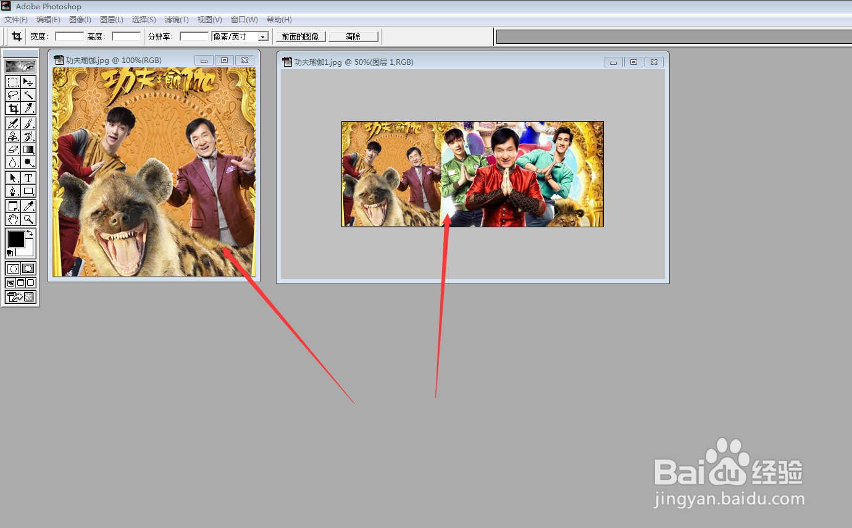Select the Type tool
This screenshot has width=852, height=528.
[x=28, y=178]
